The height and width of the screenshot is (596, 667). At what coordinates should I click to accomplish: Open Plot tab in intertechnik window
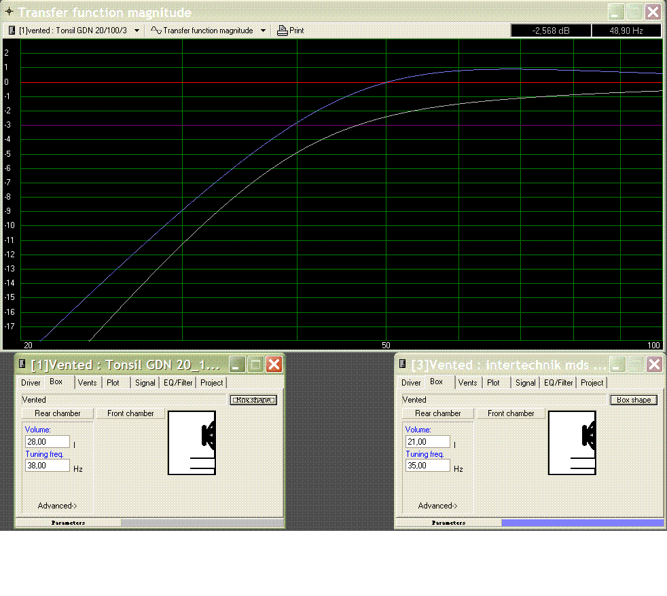(493, 383)
